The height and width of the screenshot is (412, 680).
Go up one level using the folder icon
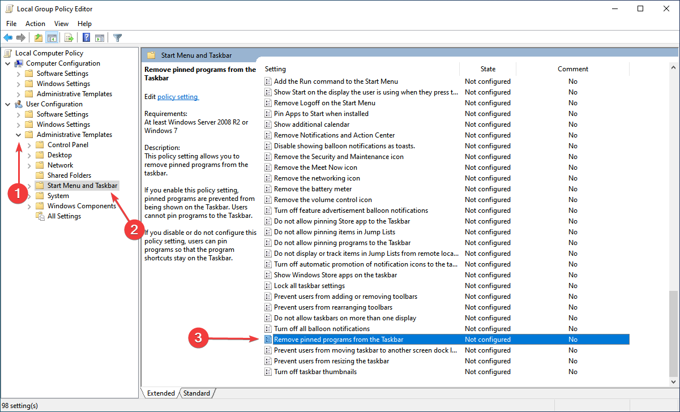(x=38, y=38)
